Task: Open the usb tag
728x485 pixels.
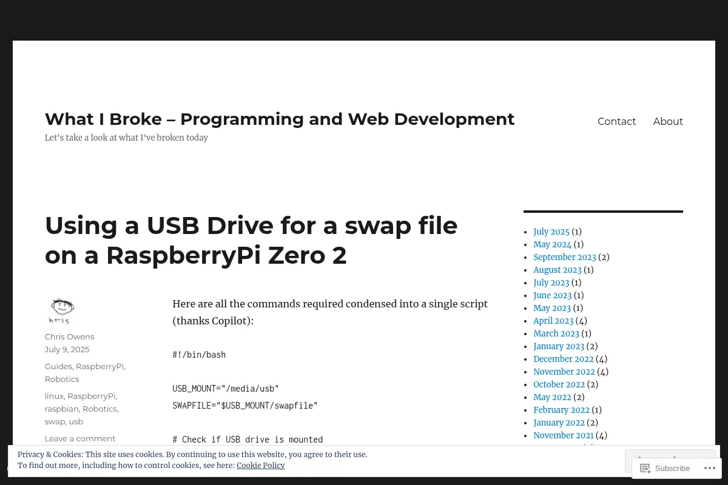Action: (76, 421)
